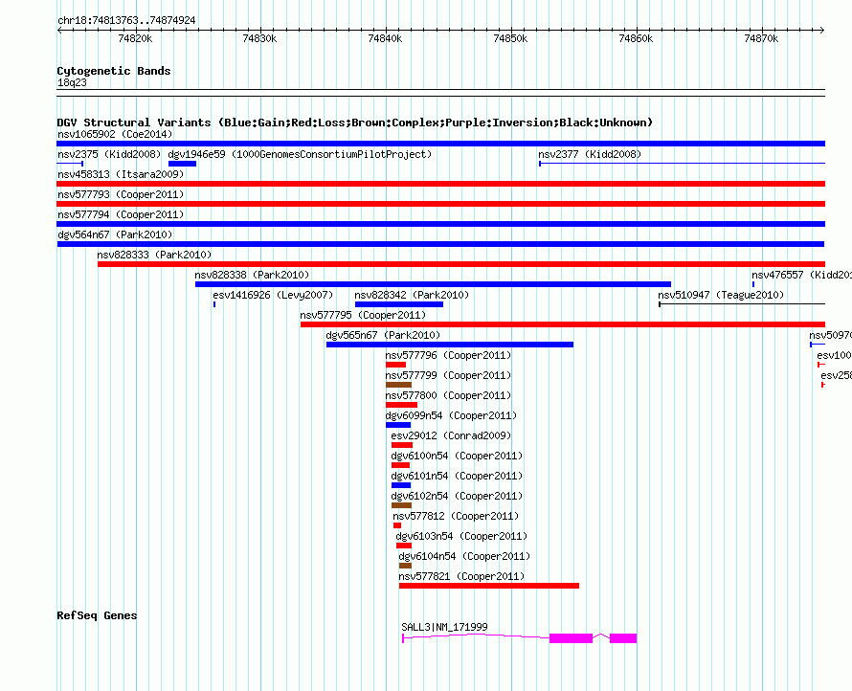Open the dgv6103n54 (Cooper2011) label

coord(461,536)
